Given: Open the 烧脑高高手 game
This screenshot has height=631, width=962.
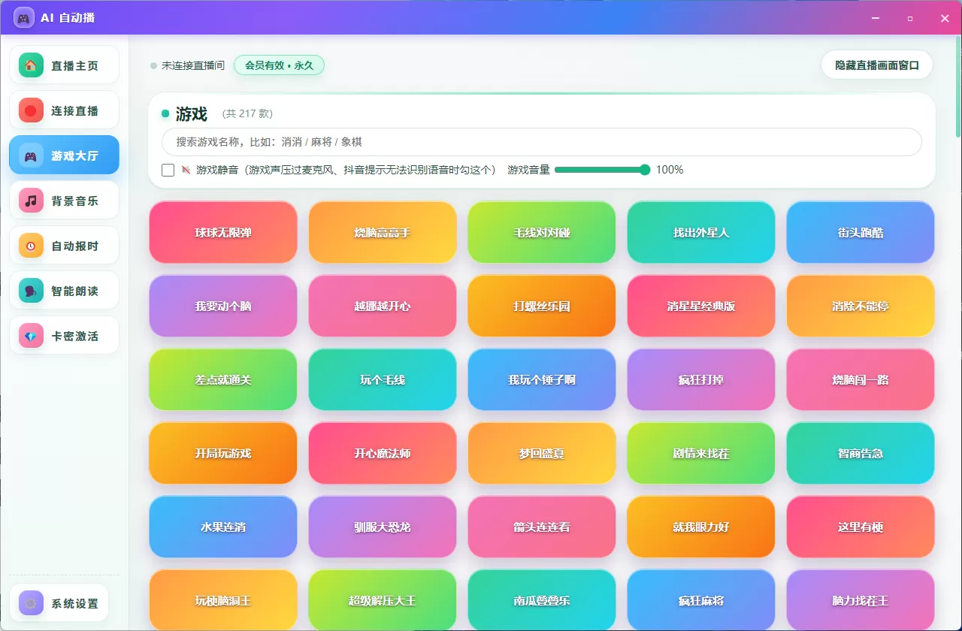Looking at the screenshot, I should pyautogui.click(x=383, y=232).
